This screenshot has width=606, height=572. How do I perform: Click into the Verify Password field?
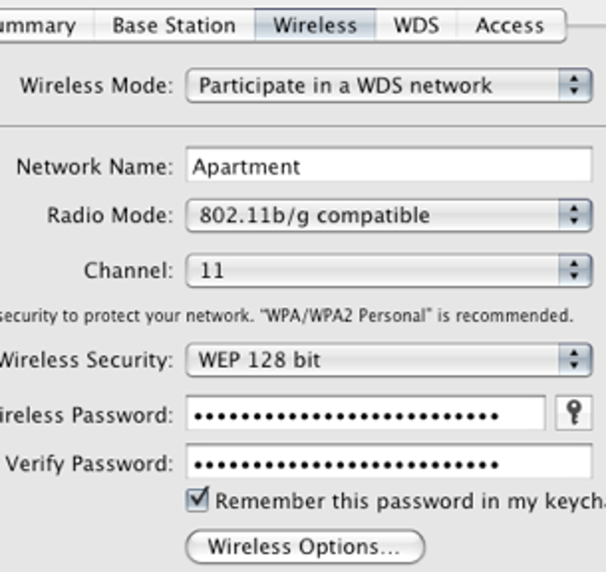click(389, 461)
